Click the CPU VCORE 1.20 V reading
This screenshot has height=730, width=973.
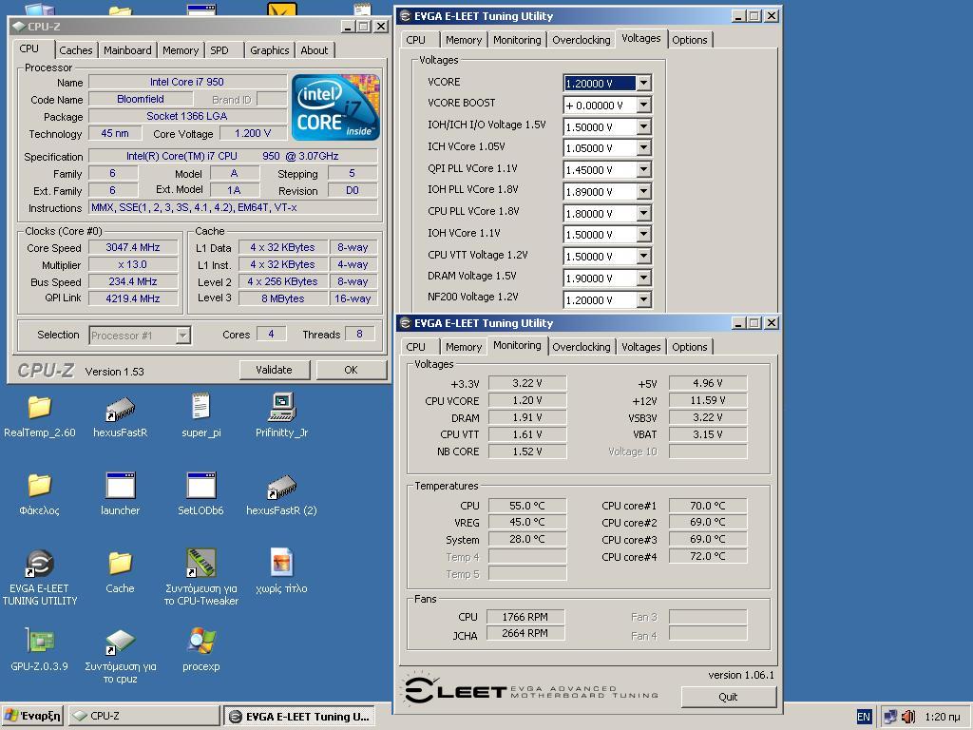527,400
